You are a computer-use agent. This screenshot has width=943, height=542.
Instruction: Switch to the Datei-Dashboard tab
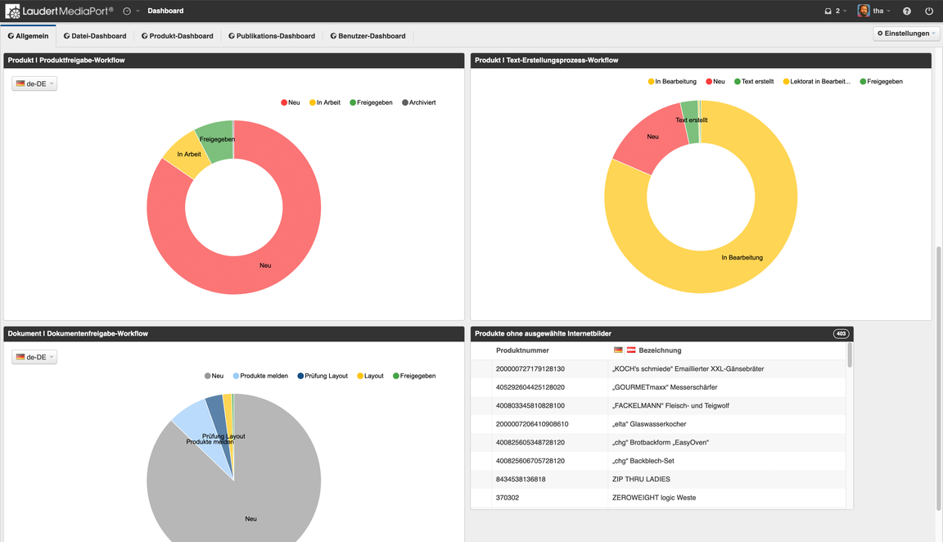[x=95, y=36]
